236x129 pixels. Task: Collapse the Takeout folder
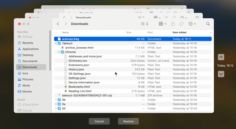(x=56, y=43)
